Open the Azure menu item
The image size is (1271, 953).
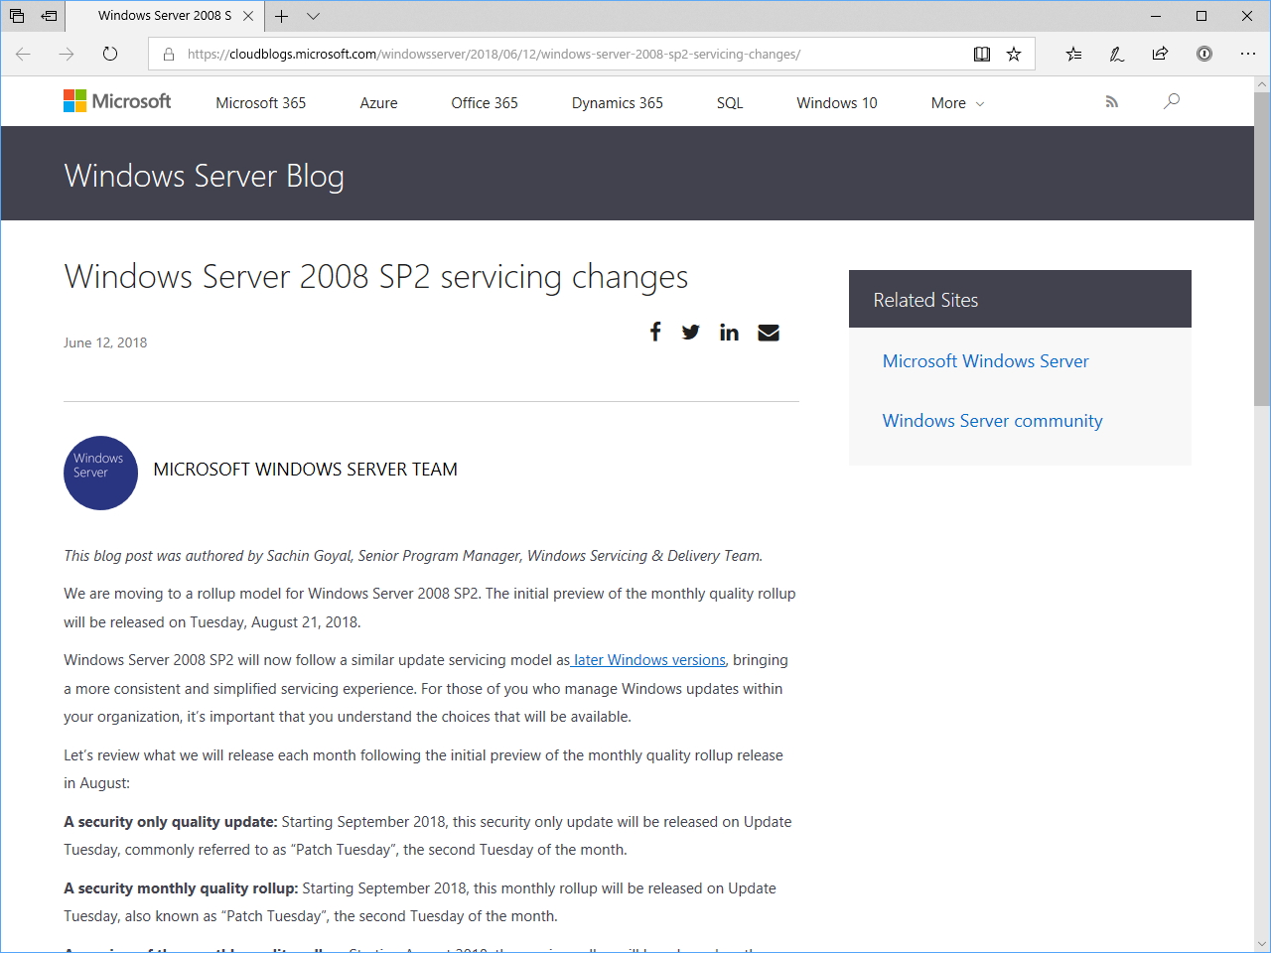click(378, 102)
